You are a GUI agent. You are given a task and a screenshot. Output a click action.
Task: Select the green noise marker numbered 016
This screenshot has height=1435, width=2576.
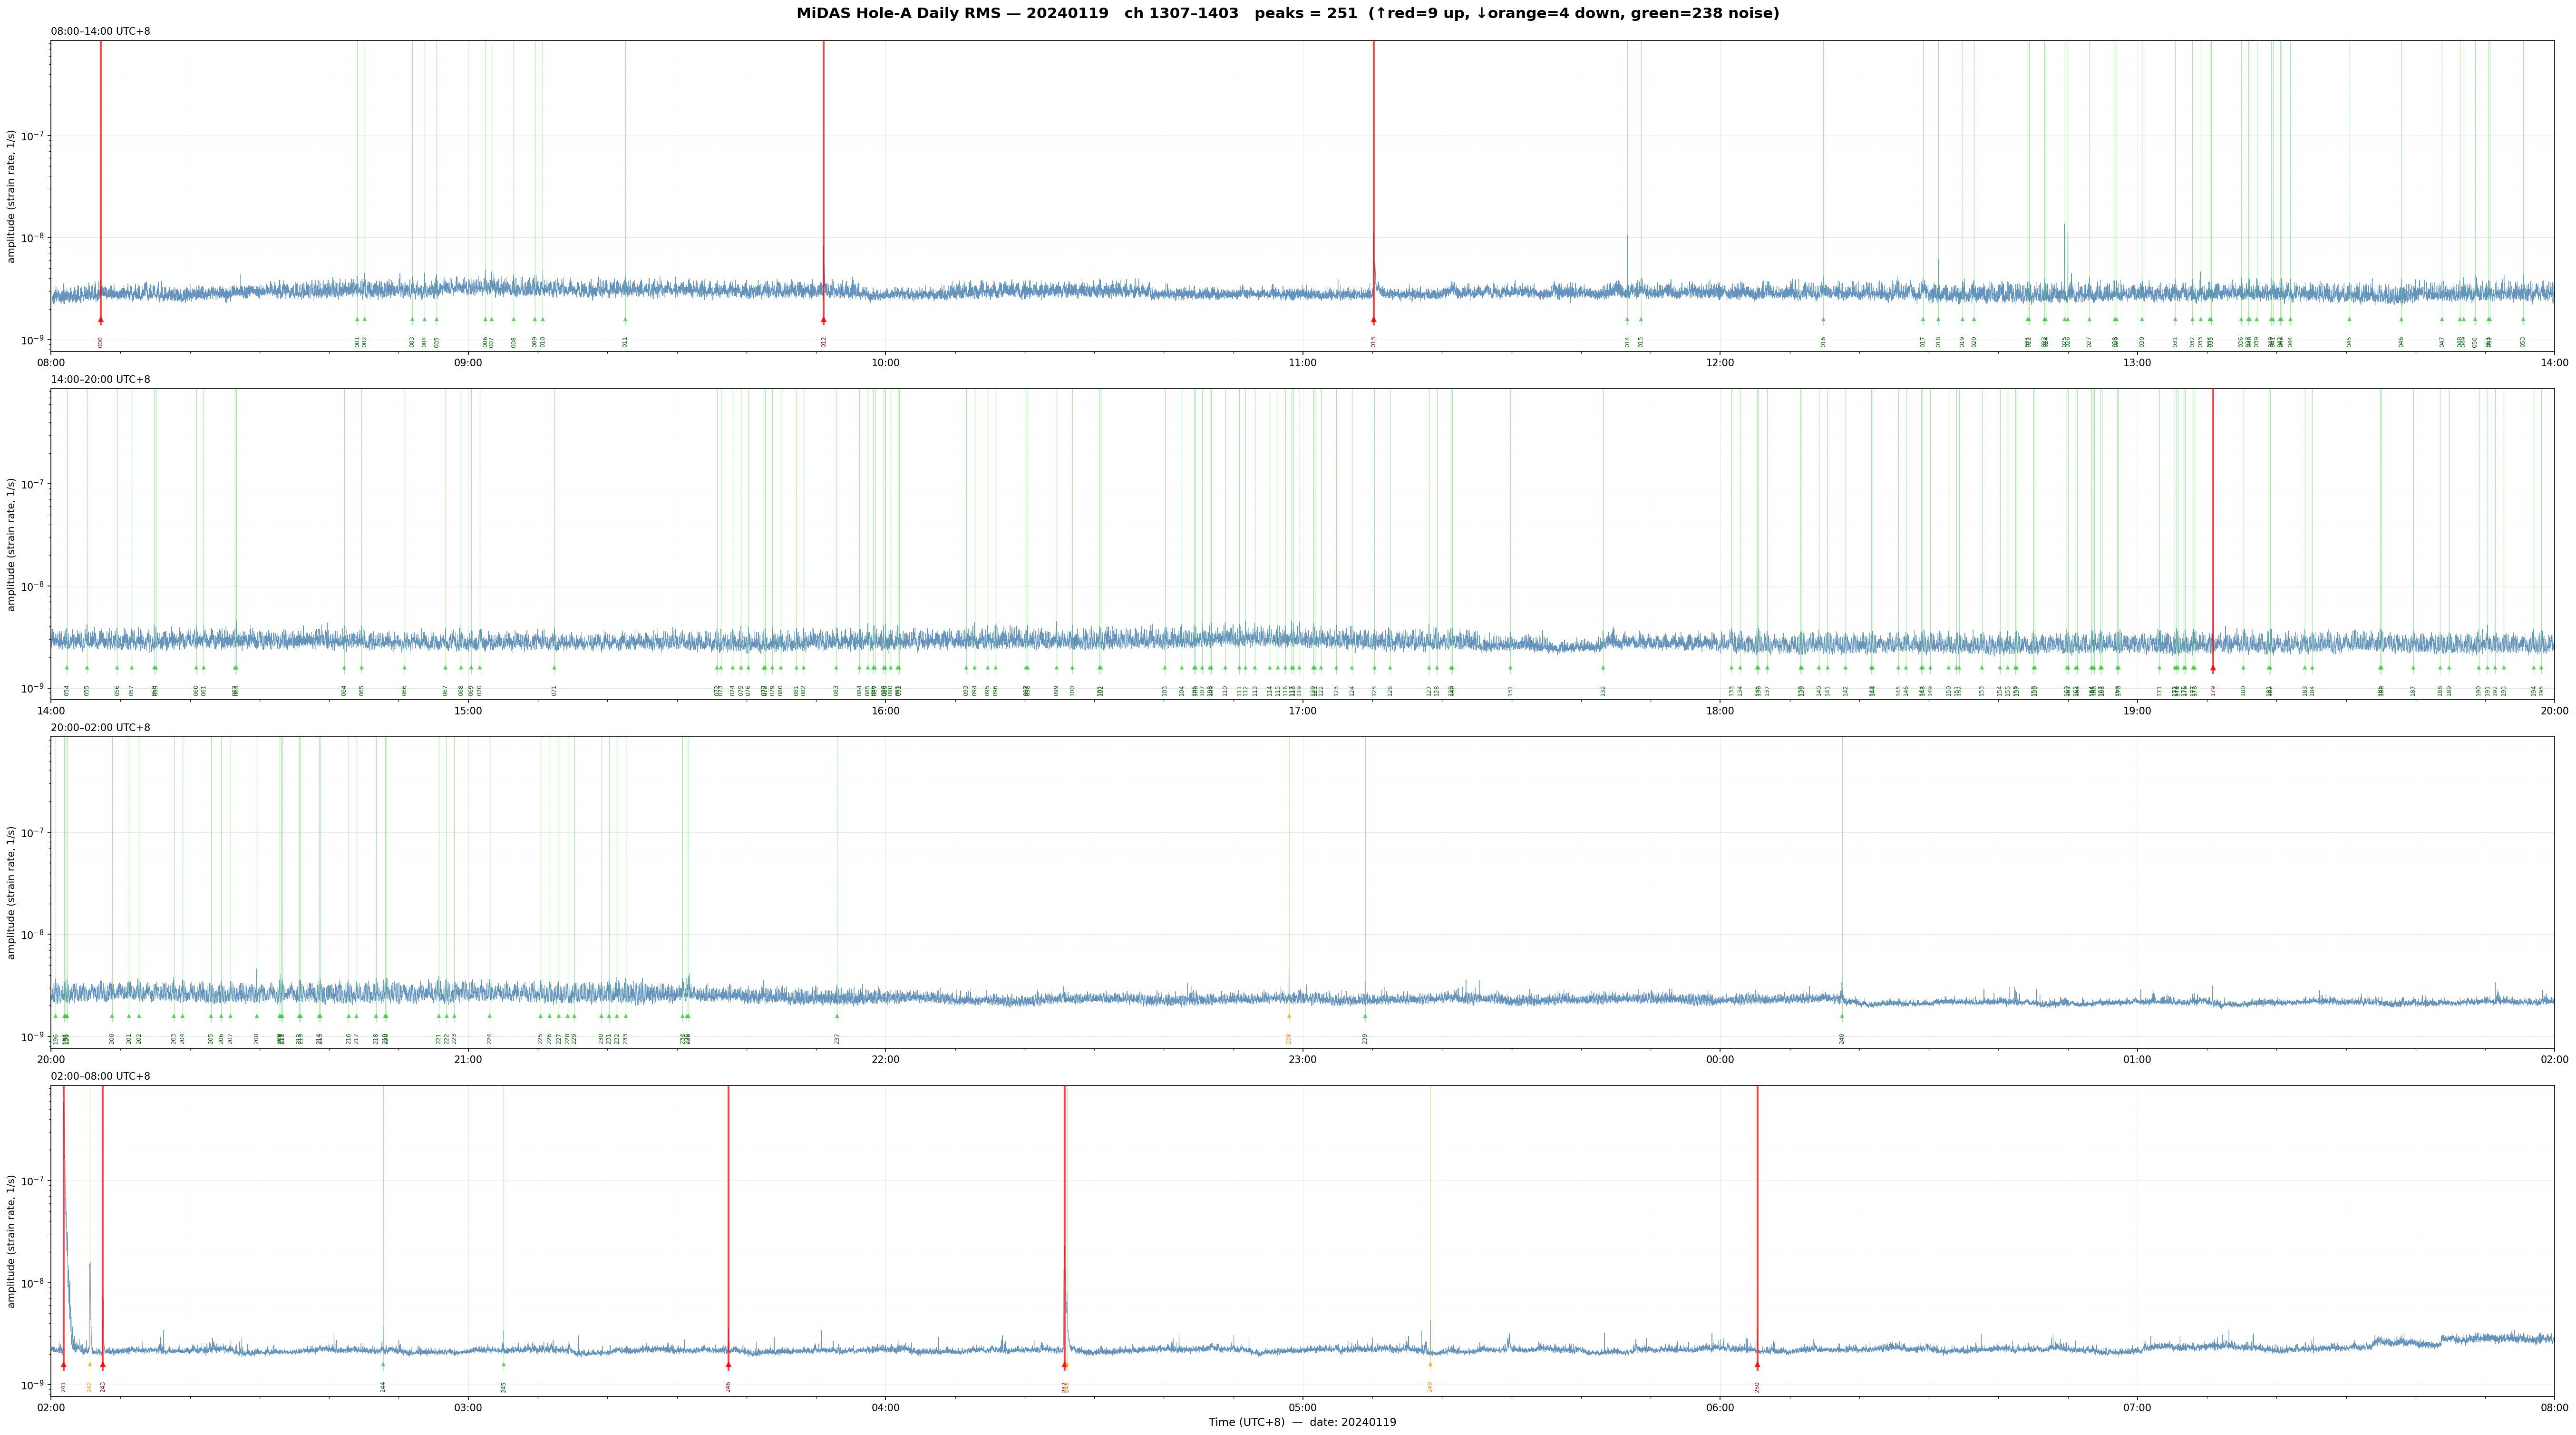1823,320
